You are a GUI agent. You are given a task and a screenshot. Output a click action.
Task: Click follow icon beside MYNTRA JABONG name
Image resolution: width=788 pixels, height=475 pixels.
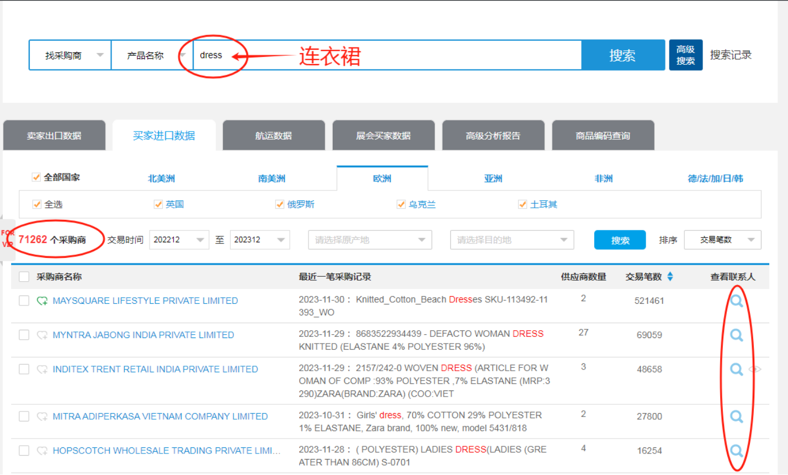tap(42, 335)
